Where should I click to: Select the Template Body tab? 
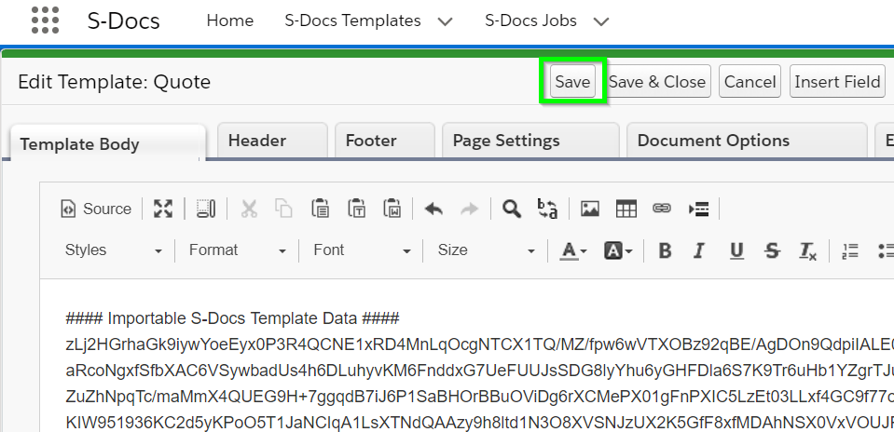108,142
